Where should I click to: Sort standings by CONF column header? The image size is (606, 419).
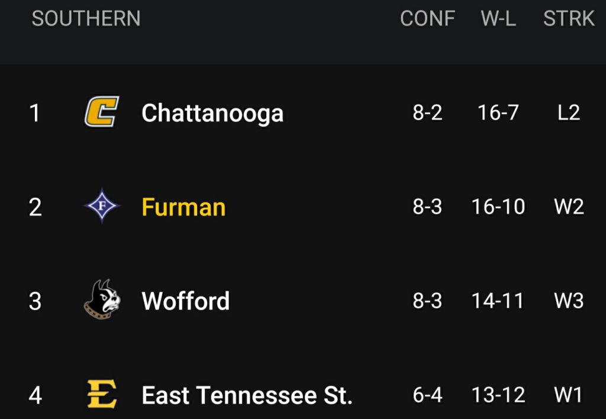(x=427, y=19)
